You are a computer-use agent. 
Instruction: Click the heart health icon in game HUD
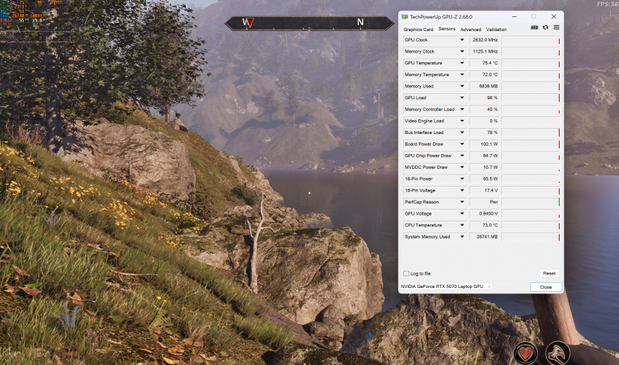[526, 353]
